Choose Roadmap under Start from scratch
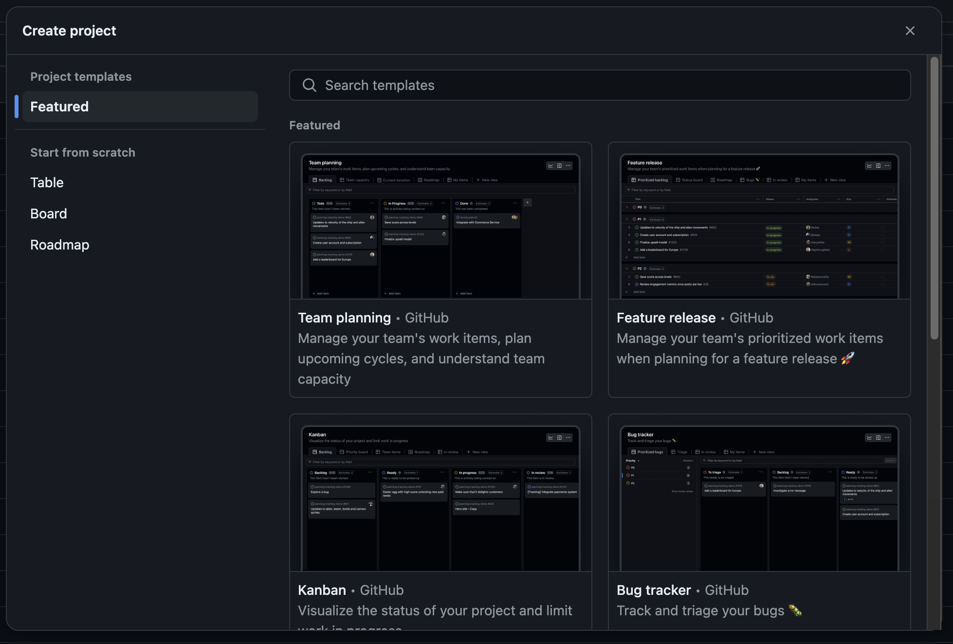 [59, 245]
